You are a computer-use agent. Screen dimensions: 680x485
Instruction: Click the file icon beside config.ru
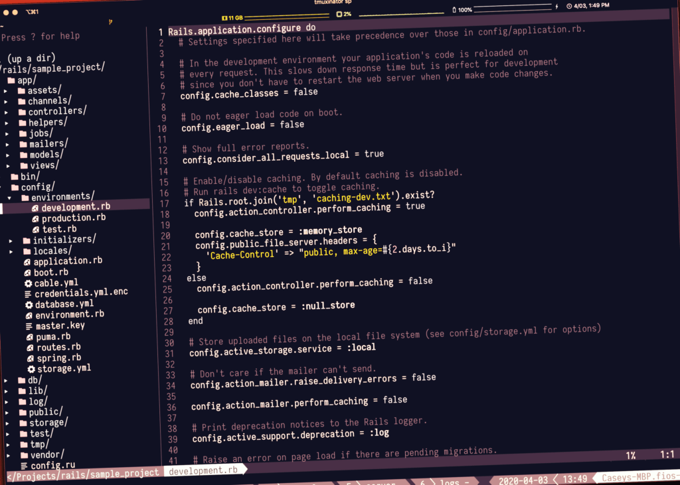[x=25, y=466]
